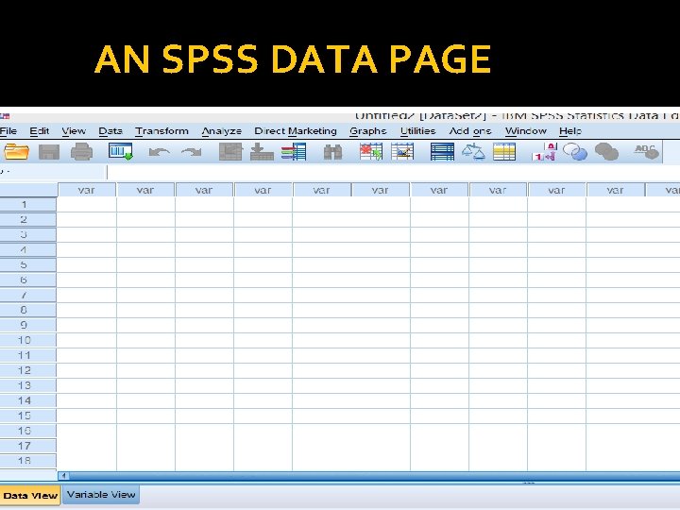
Task: Click the Find binoculars icon
Action: (332, 152)
